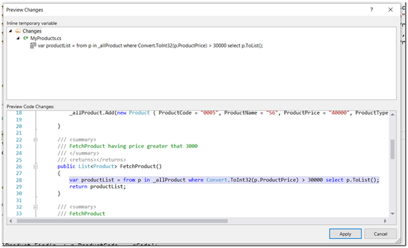
Task: Collapse the FetchProduct method at line 26
Action: point(35,166)
